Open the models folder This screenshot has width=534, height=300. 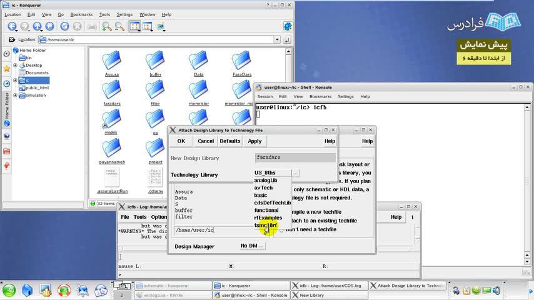pos(111,122)
